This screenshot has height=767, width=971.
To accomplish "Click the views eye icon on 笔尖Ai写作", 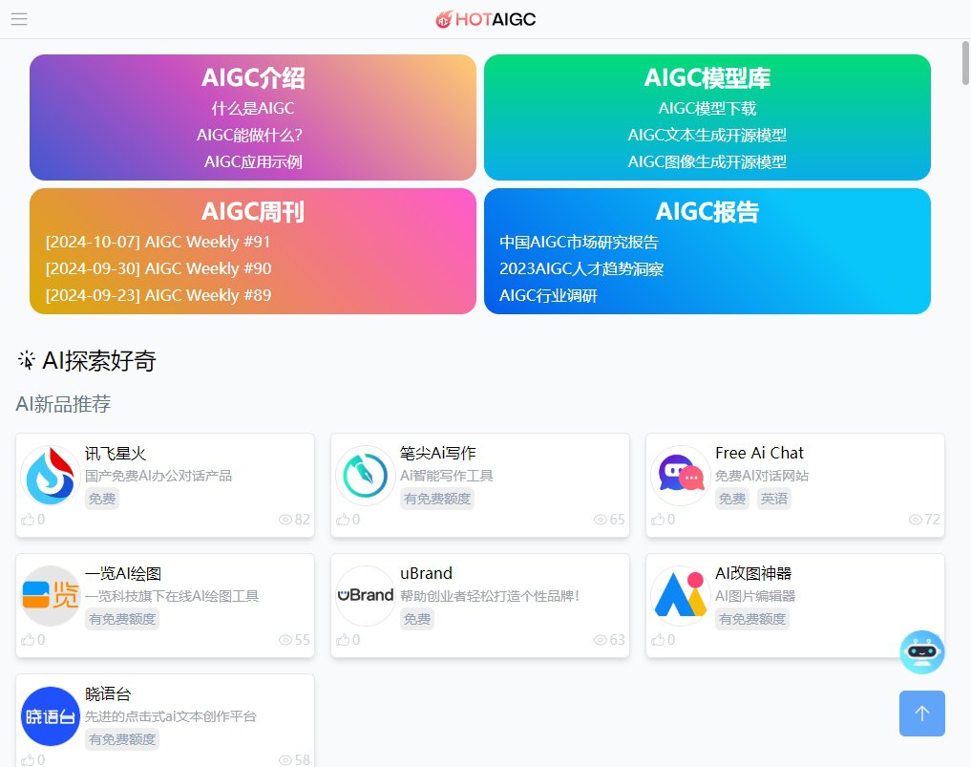I will click(x=600, y=520).
